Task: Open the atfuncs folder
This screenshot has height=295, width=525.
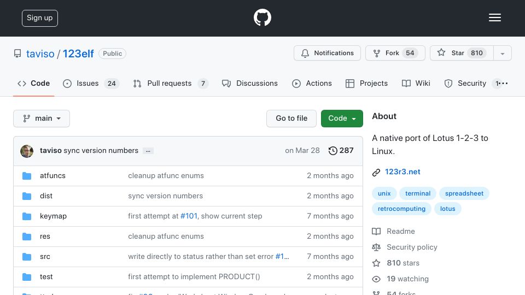Action: pyautogui.click(x=52, y=175)
